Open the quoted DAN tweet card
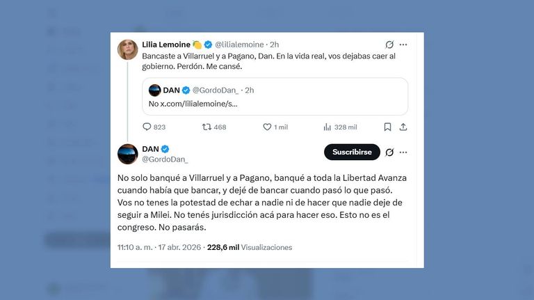Viewport: 534px width, 300px height. 275,97
